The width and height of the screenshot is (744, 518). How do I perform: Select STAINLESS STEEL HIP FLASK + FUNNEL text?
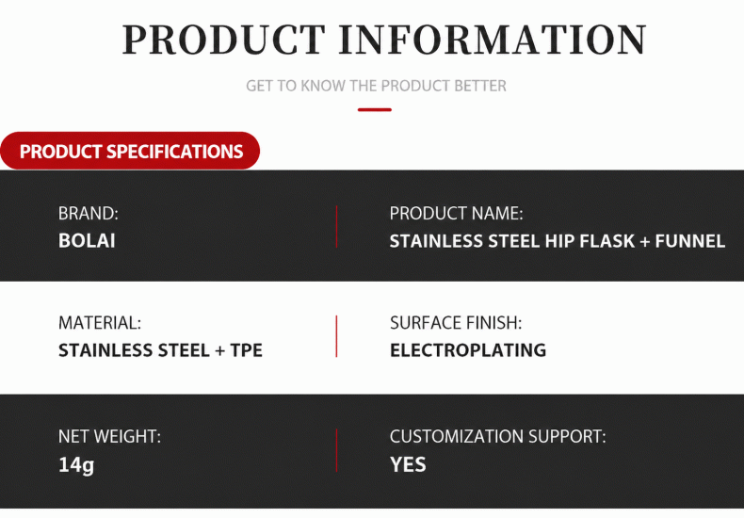[x=557, y=241]
